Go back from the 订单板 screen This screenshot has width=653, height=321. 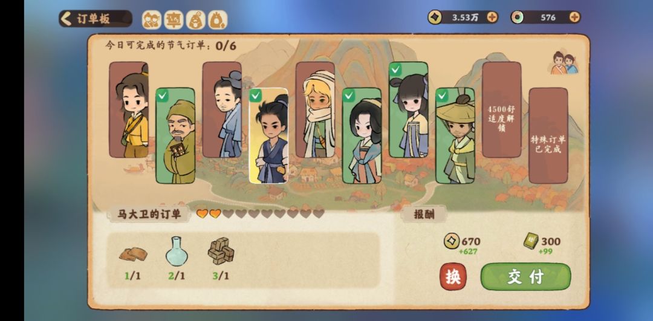(x=67, y=19)
